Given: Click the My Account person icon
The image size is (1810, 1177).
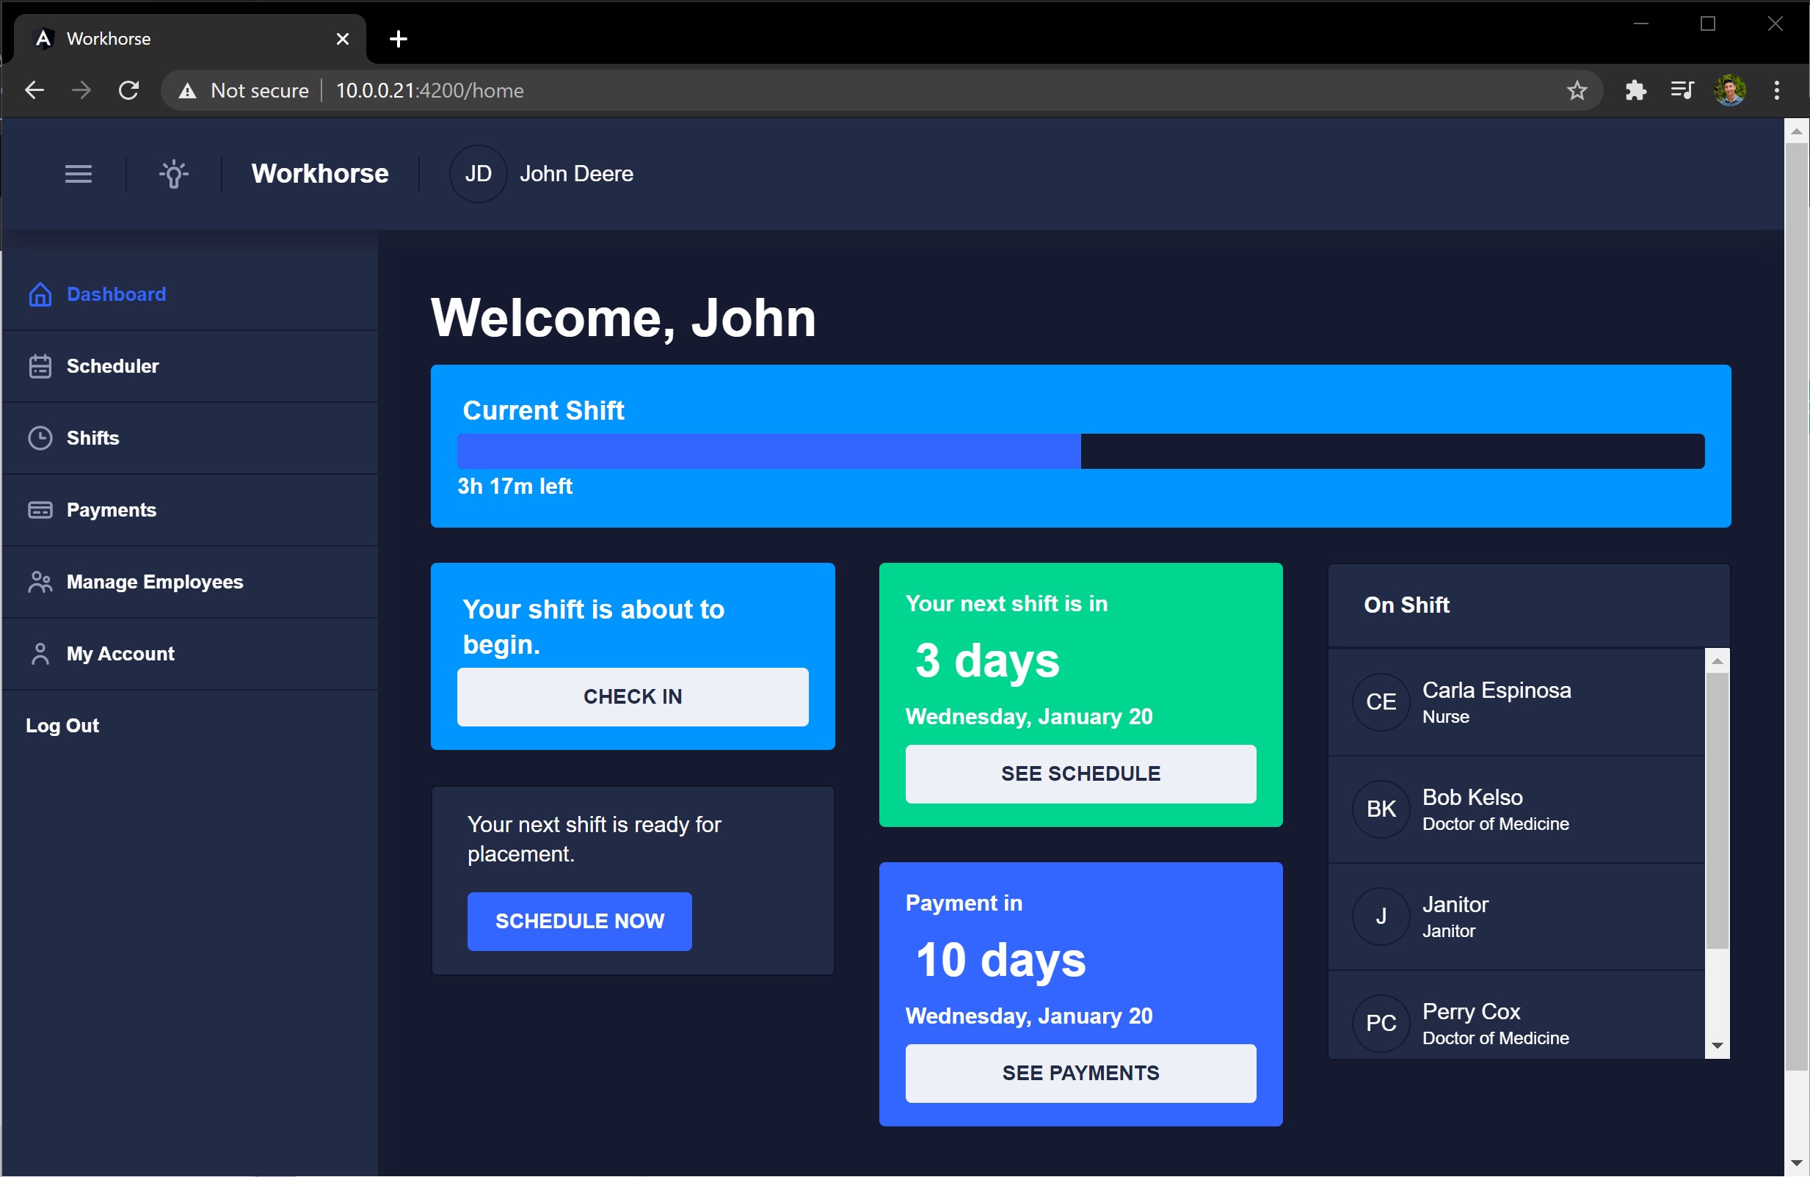Looking at the screenshot, I should (40, 654).
